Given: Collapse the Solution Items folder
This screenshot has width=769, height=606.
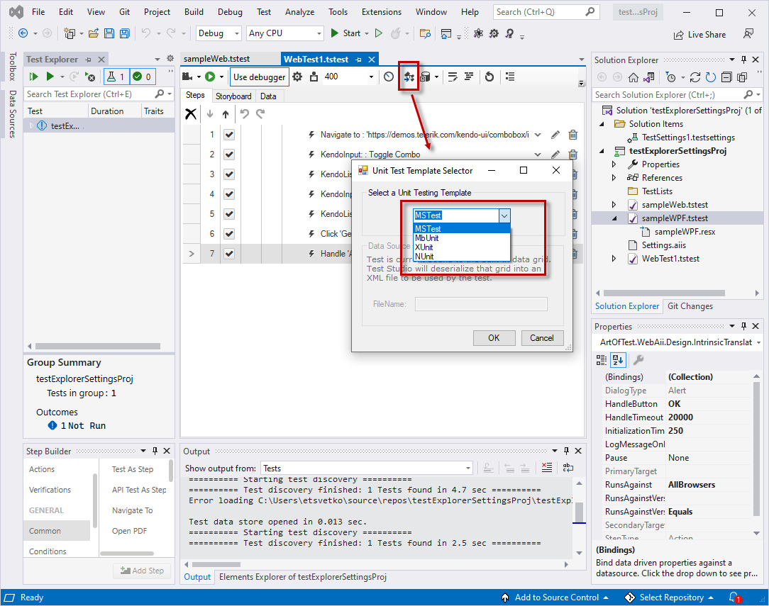Looking at the screenshot, I should (602, 124).
